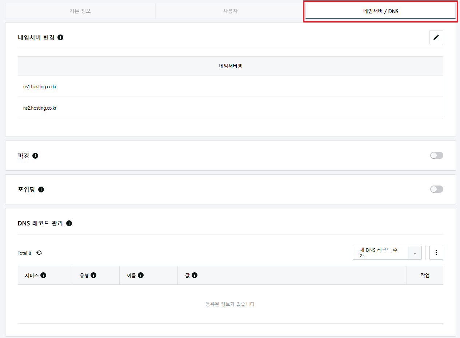Viewport: 460px width, 338px height.
Task: Click info icon next to DNS 레코드 관리
Action: 69,223
